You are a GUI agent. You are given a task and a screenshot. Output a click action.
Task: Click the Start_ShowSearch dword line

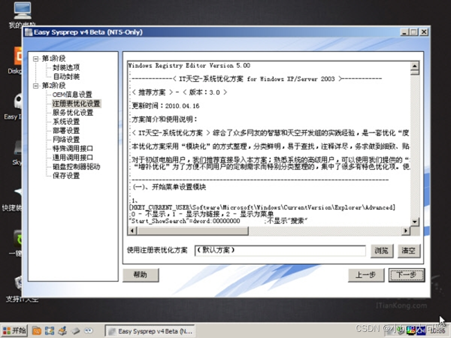[x=218, y=221]
